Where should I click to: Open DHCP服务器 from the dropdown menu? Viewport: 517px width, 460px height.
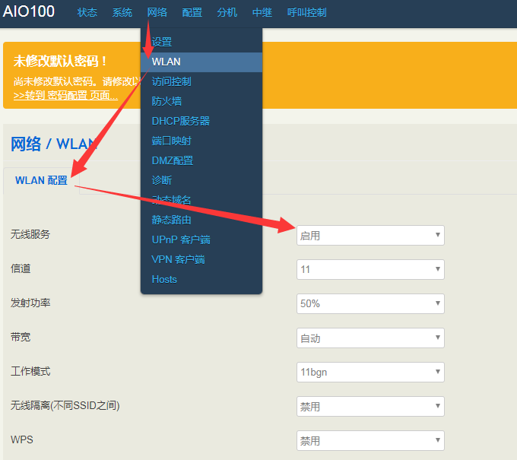[201, 122]
